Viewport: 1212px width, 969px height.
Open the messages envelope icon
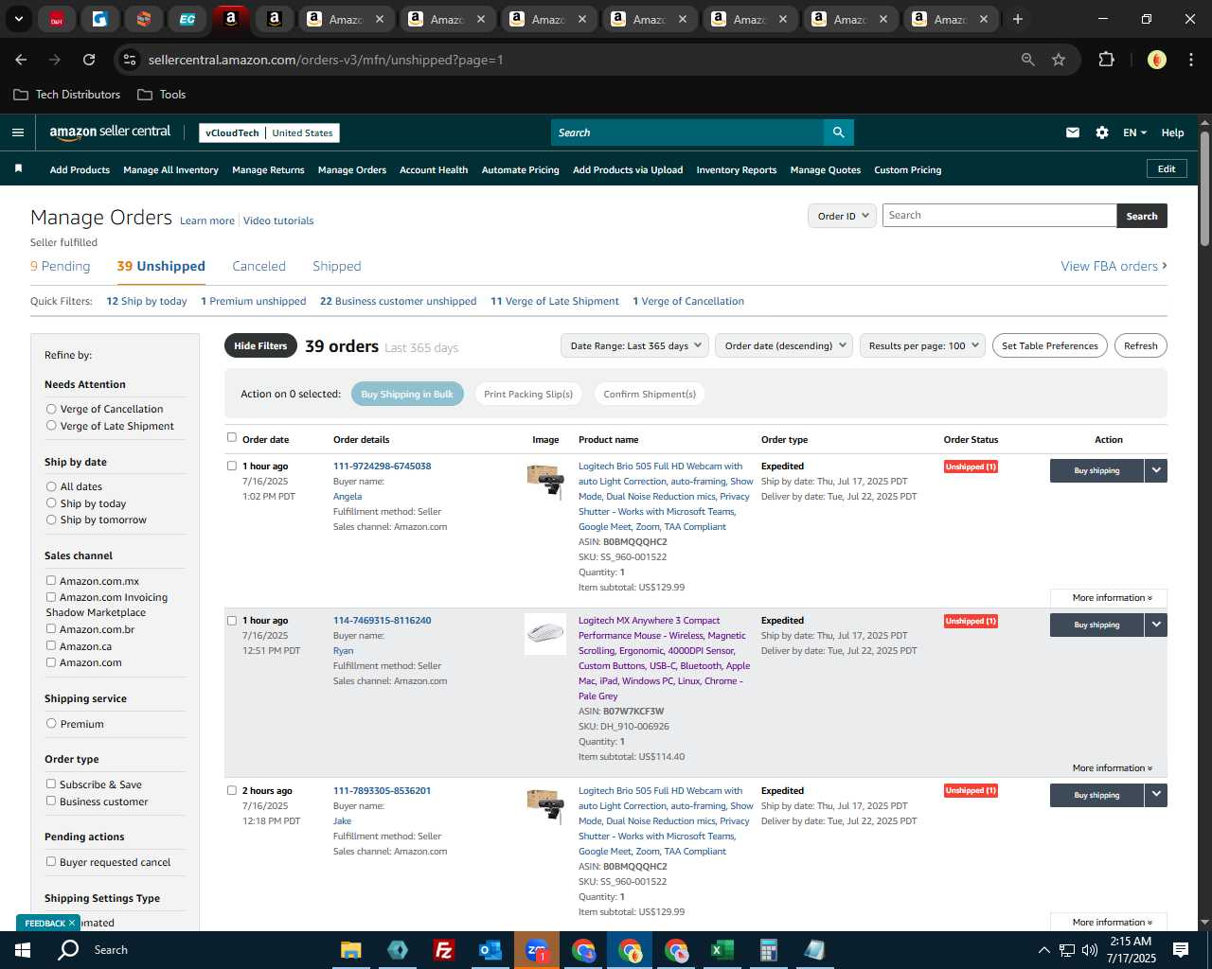(1072, 132)
